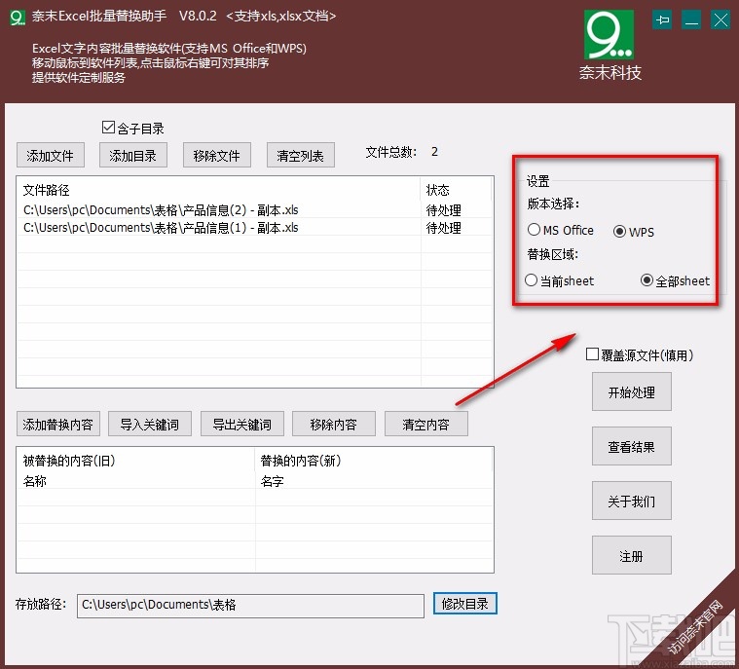Click the 文件总数 count value 2
This screenshot has width=739, height=669.
(x=434, y=151)
